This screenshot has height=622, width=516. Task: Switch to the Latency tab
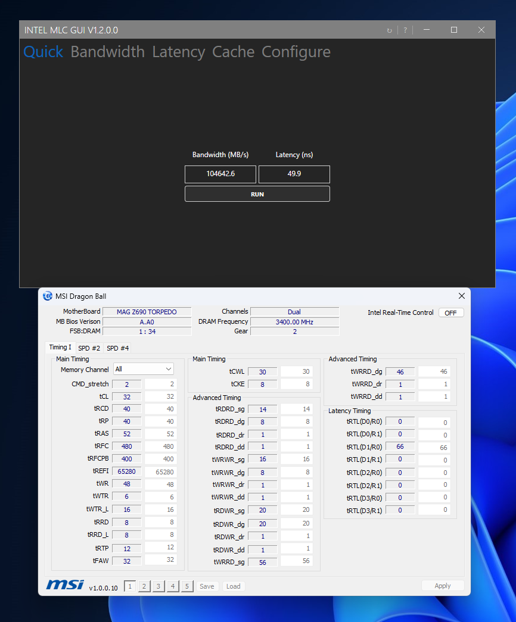pos(179,52)
